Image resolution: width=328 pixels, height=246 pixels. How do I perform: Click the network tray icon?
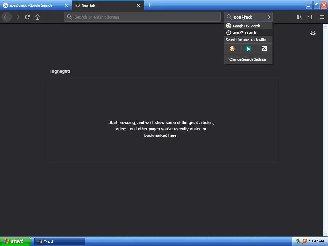point(298,241)
